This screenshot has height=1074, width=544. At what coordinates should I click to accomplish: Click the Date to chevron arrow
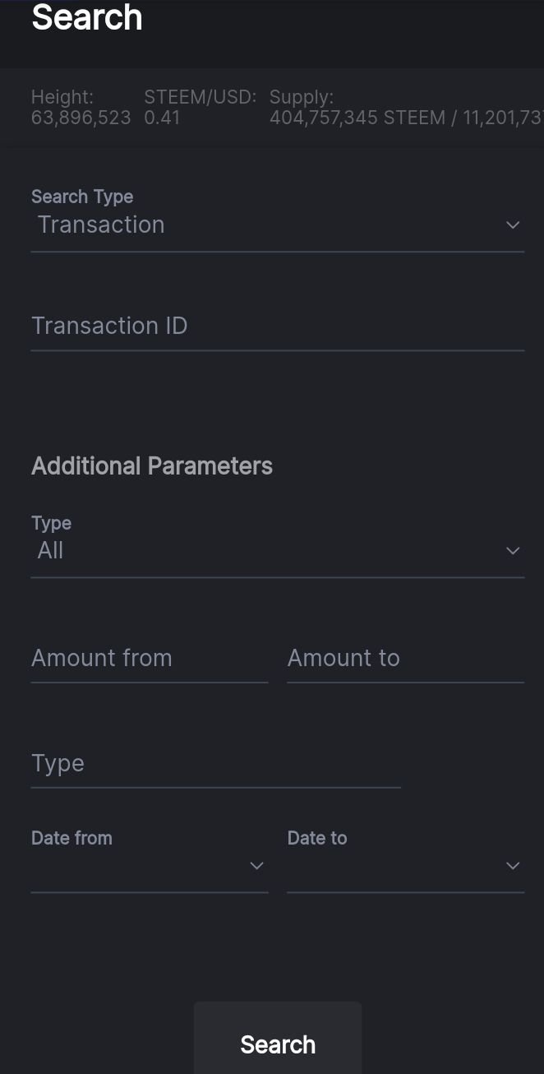pyautogui.click(x=513, y=866)
